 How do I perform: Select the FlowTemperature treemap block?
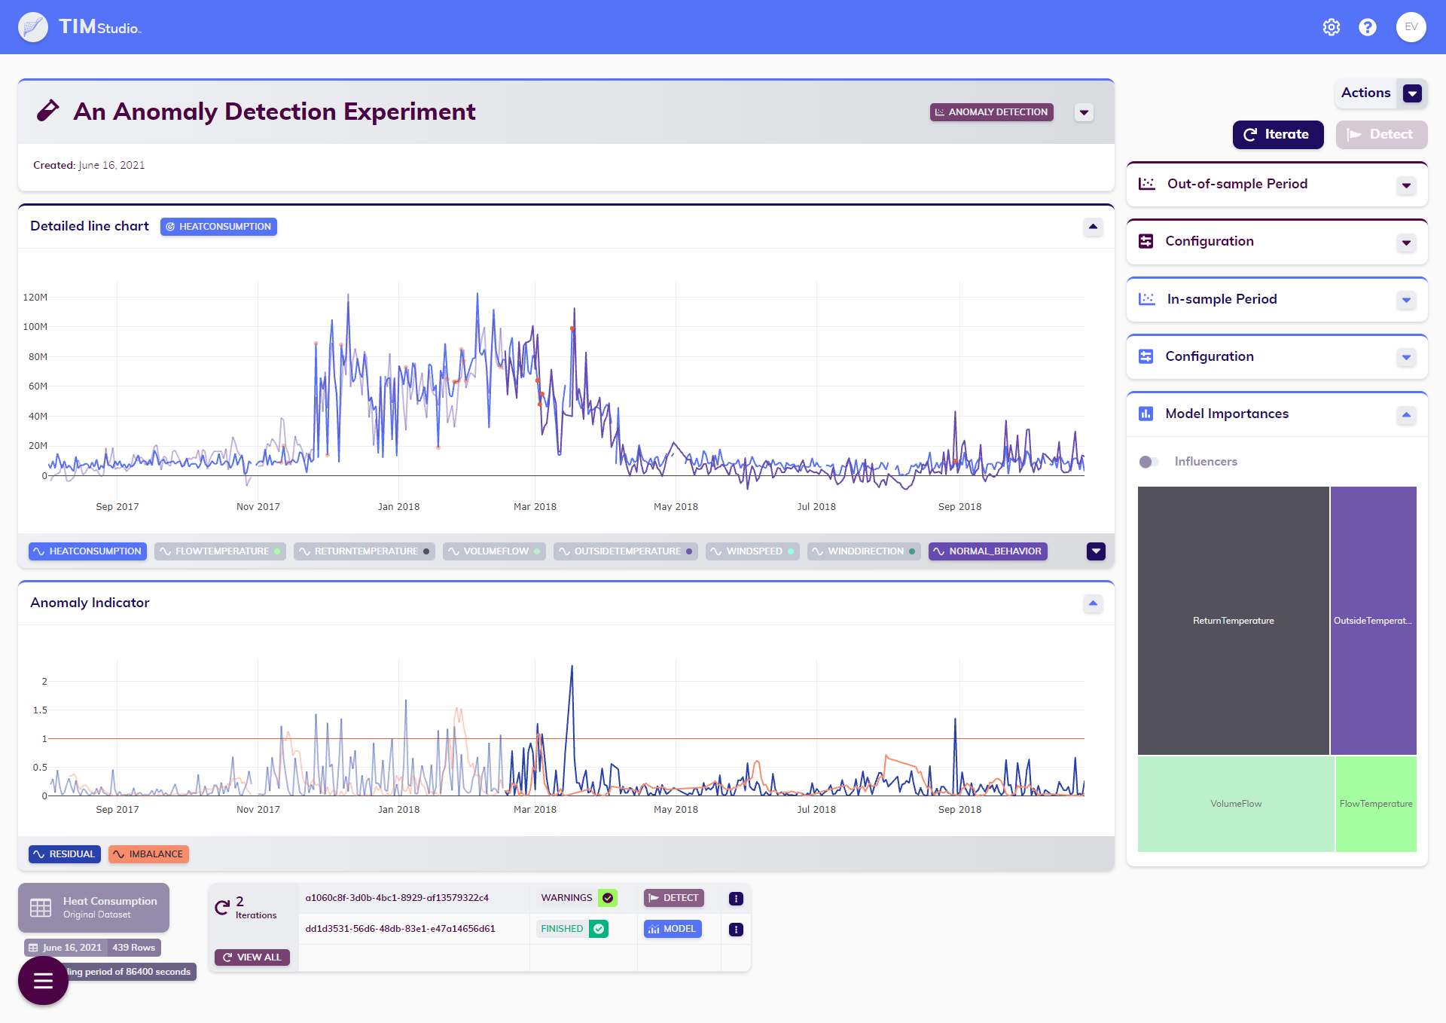point(1376,804)
